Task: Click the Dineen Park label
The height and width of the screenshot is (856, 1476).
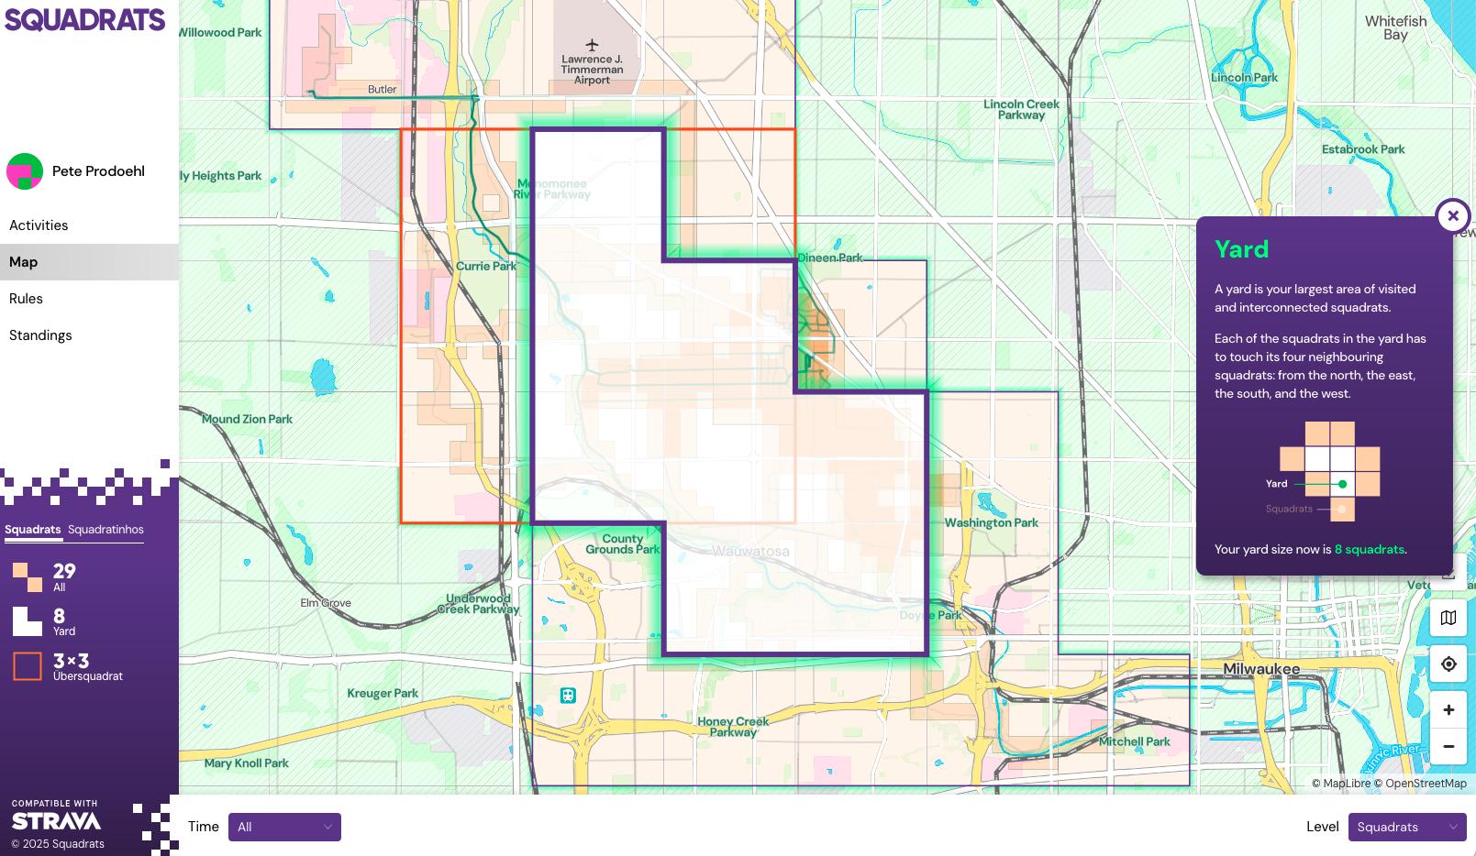Action: pos(830,258)
